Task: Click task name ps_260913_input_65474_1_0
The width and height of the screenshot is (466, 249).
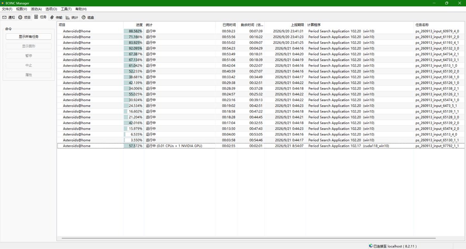Action: (x=437, y=100)
